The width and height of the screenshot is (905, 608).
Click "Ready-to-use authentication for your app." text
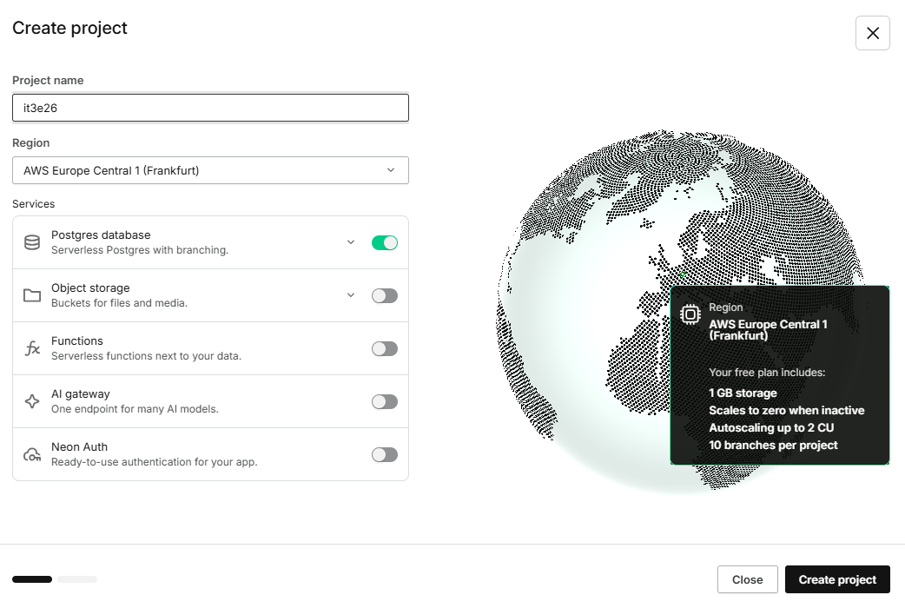point(155,462)
